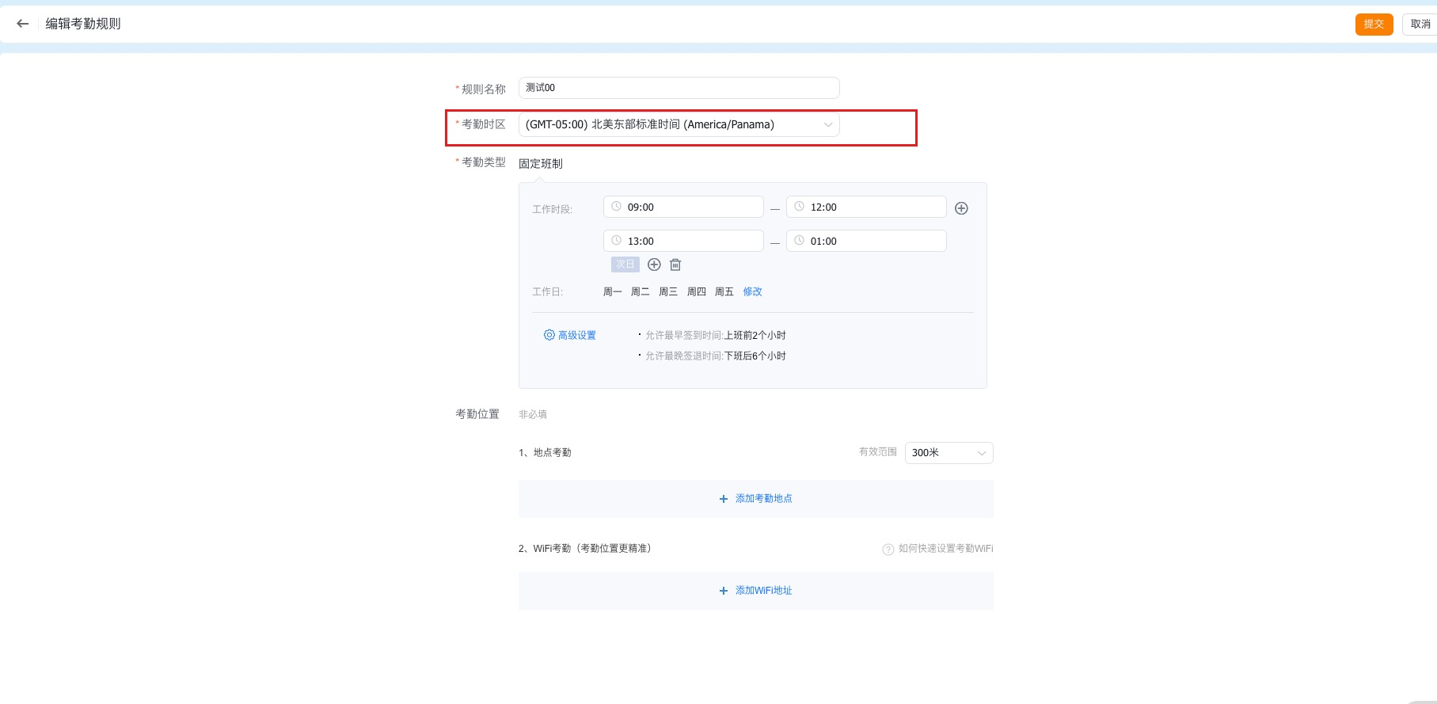Click the 规则名称 input field with 测试00
This screenshot has width=1437, height=704.
pyautogui.click(x=678, y=88)
